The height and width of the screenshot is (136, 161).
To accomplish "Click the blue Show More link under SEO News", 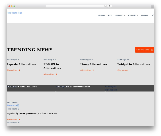I will pyautogui.click(x=13, y=105).
